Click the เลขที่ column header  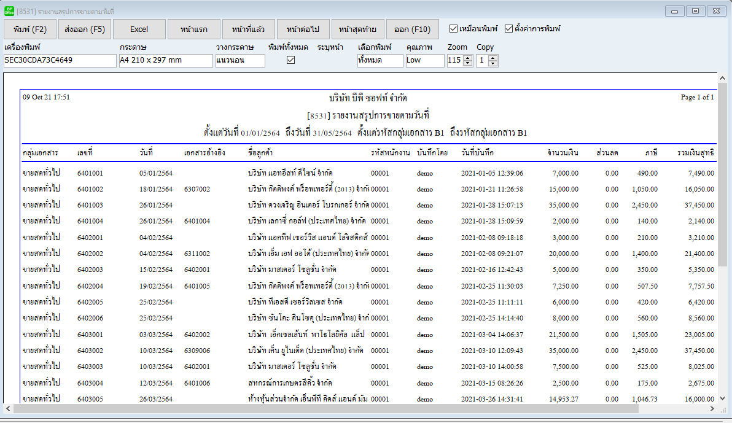(x=85, y=153)
